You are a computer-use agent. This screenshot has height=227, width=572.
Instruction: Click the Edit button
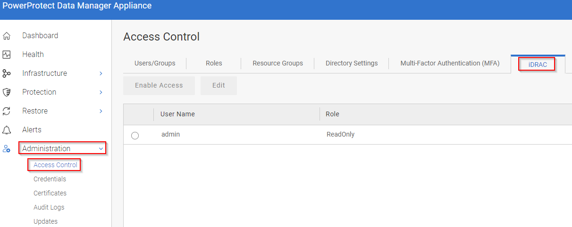click(219, 86)
